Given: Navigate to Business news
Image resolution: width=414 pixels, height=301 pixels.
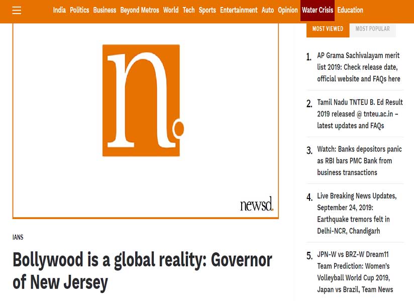Looking at the screenshot, I should (x=105, y=10).
